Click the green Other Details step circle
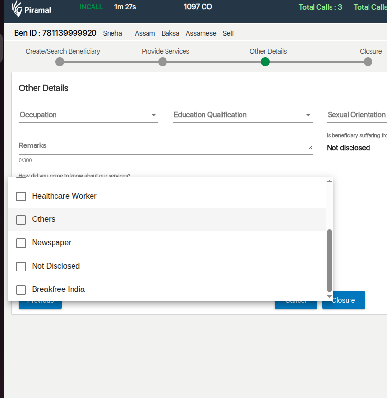This screenshot has height=398, width=387. (x=265, y=62)
